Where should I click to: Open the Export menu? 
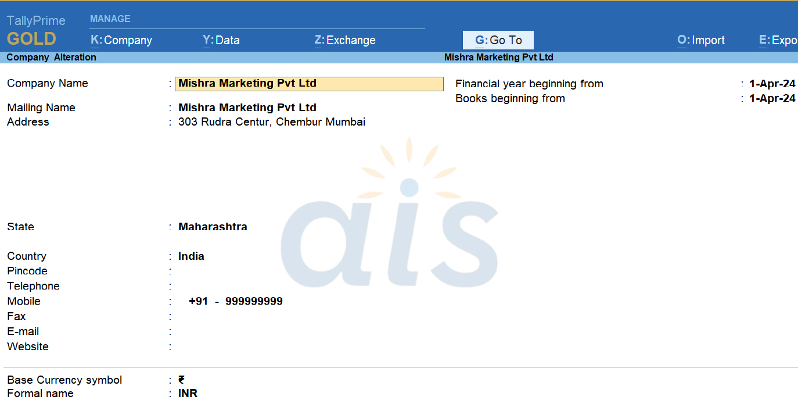(778, 40)
